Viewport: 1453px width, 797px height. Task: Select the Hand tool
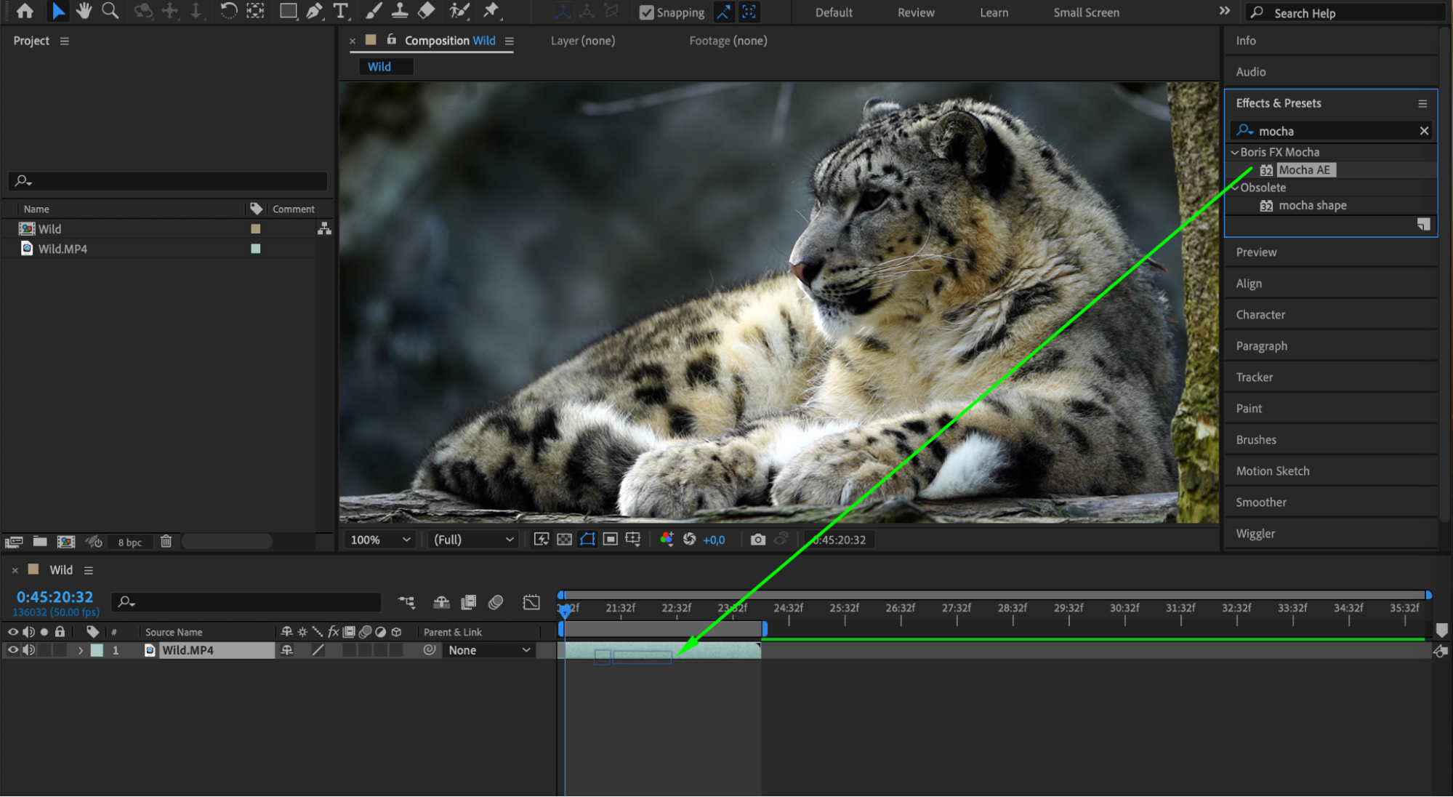(84, 11)
